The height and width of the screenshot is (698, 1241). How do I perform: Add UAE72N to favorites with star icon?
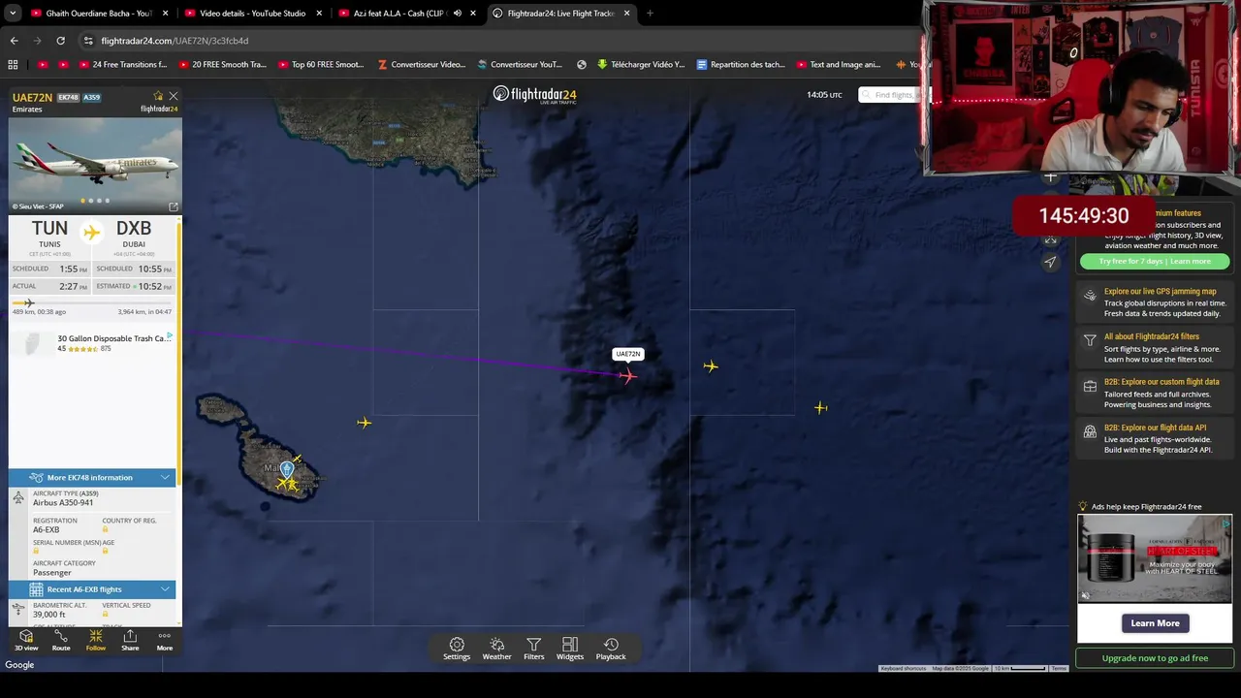[x=158, y=96]
